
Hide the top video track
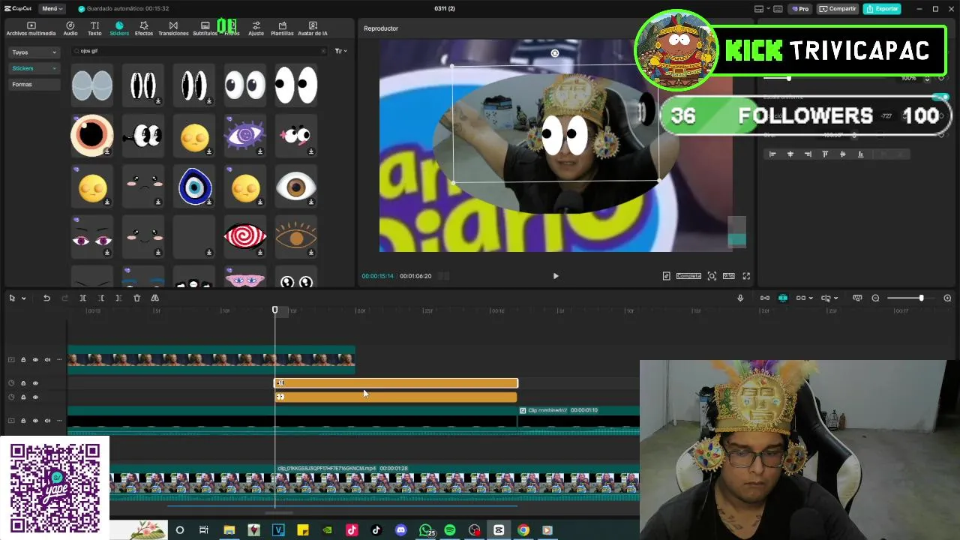[x=35, y=359]
